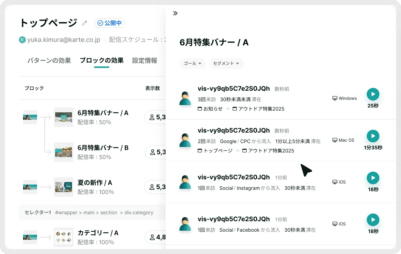Viewport: 401px width, 254px height.
Task: Click the 公開中 status badge
Action: click(x=109, y=23)
